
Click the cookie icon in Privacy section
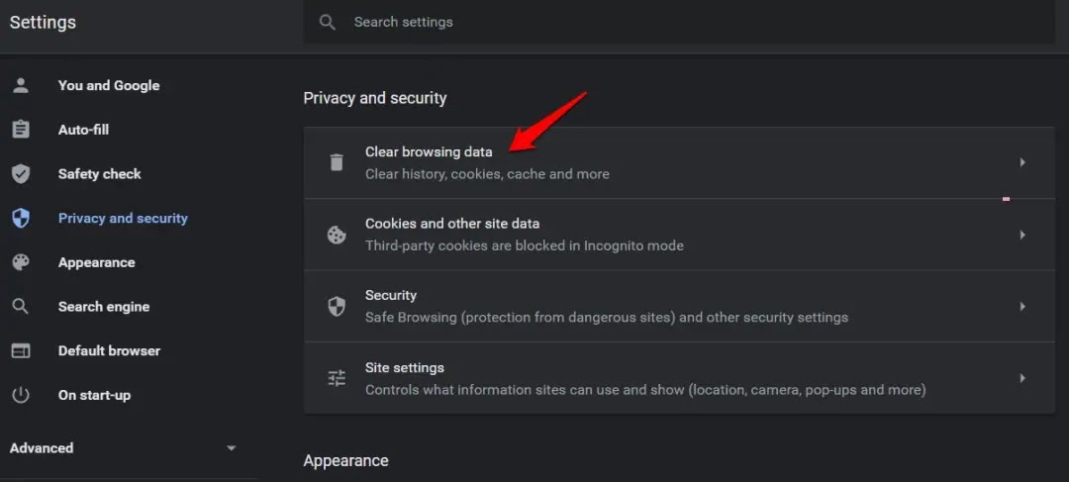tap(337, 235)
